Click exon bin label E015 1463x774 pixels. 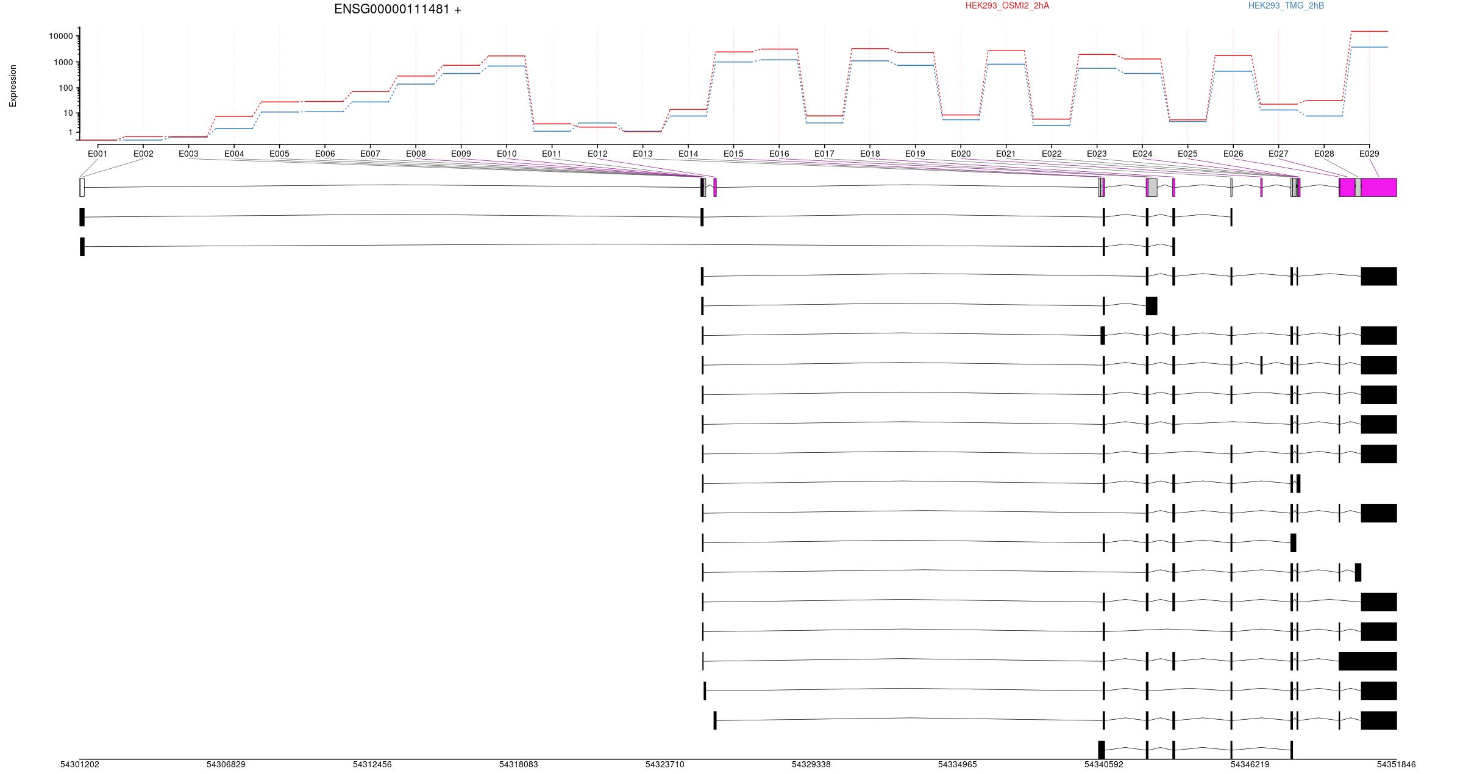click(x=733, y=154)
